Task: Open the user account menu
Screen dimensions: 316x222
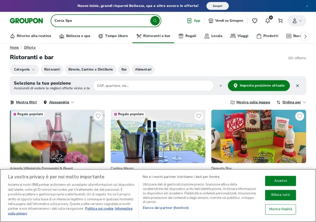Action: coord(297,21)
